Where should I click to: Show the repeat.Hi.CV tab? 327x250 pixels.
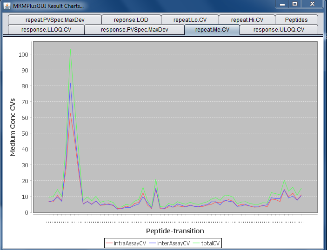(x=247, y=20)
